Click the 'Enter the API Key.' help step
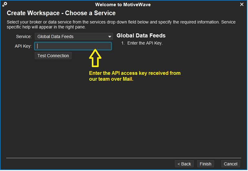 [x=145, y=43]
